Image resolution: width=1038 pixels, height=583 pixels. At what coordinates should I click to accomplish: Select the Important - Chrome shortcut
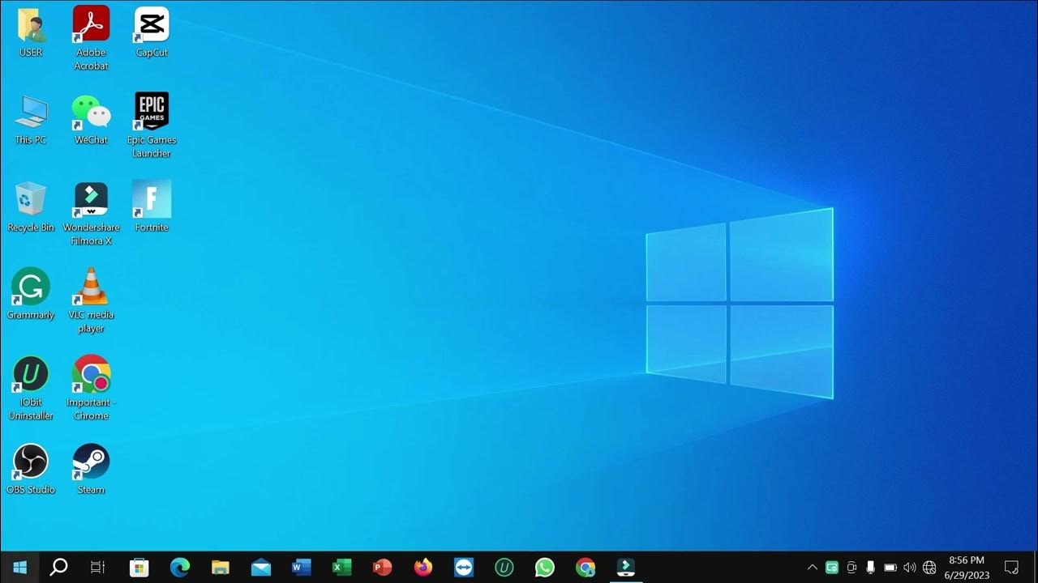point(91,388)
